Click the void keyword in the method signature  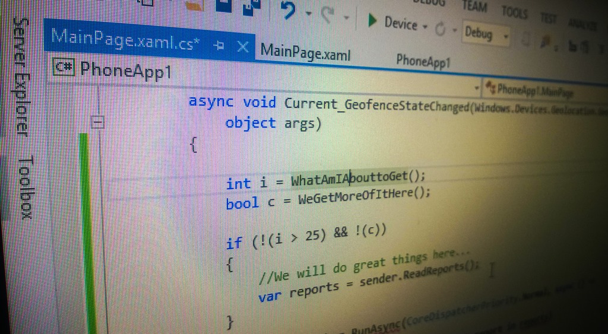pyautogui.click(x=260, y=103)
